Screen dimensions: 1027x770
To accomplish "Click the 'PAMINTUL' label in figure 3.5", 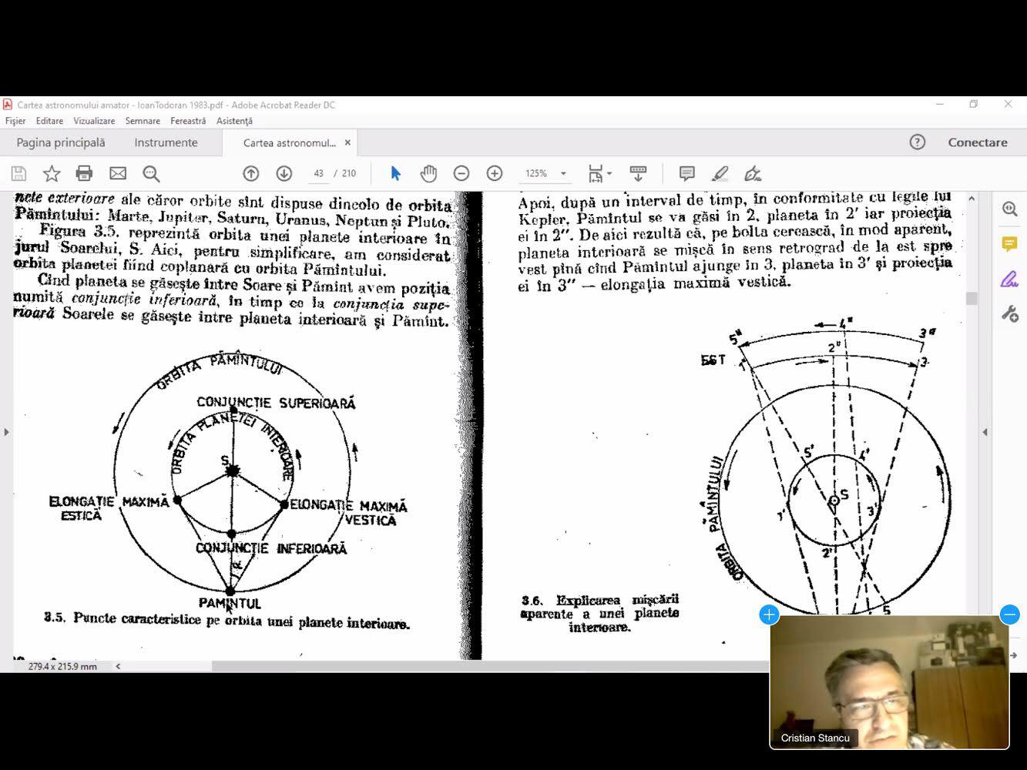I will coord(230,603).
